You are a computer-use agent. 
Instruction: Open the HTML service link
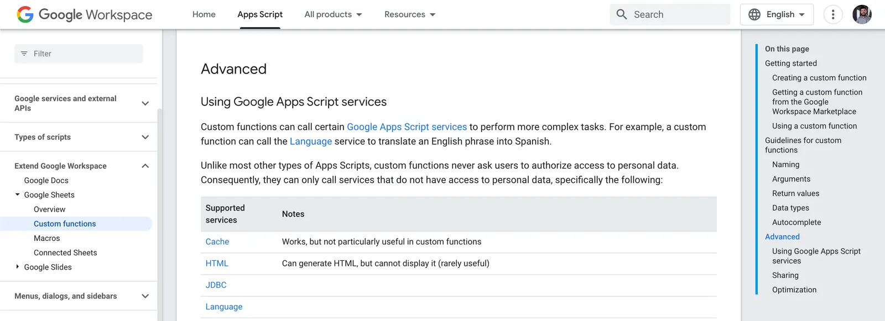click(217, 264)
